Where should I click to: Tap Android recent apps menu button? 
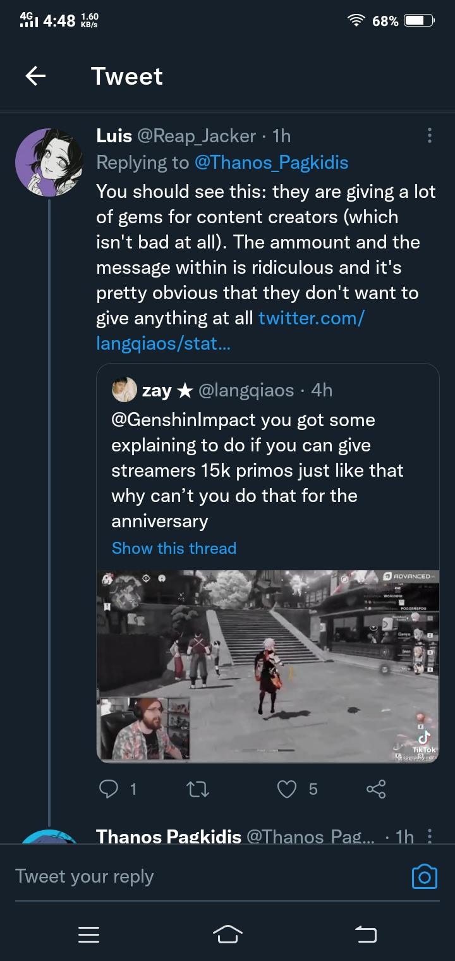[x=88, y=934]
